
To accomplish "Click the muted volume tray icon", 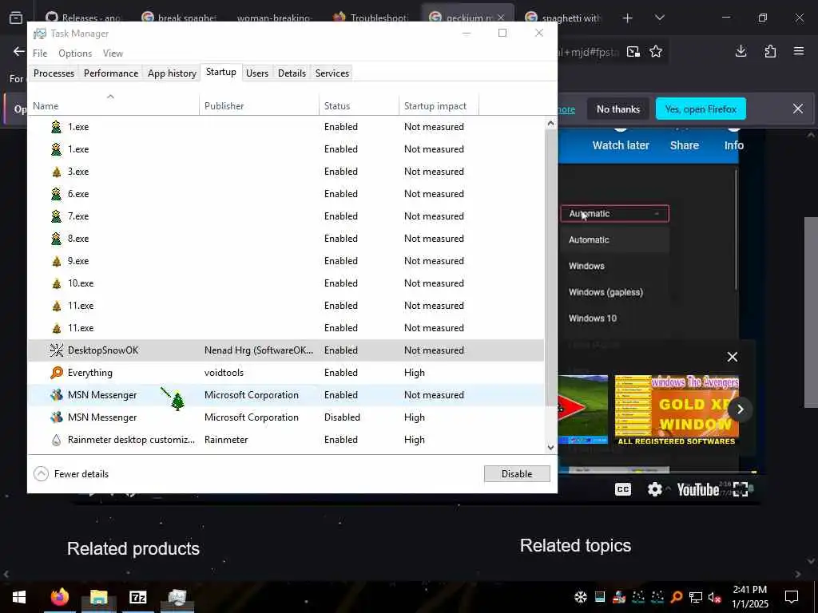I will pyautogui.click(x=715, y=597).
